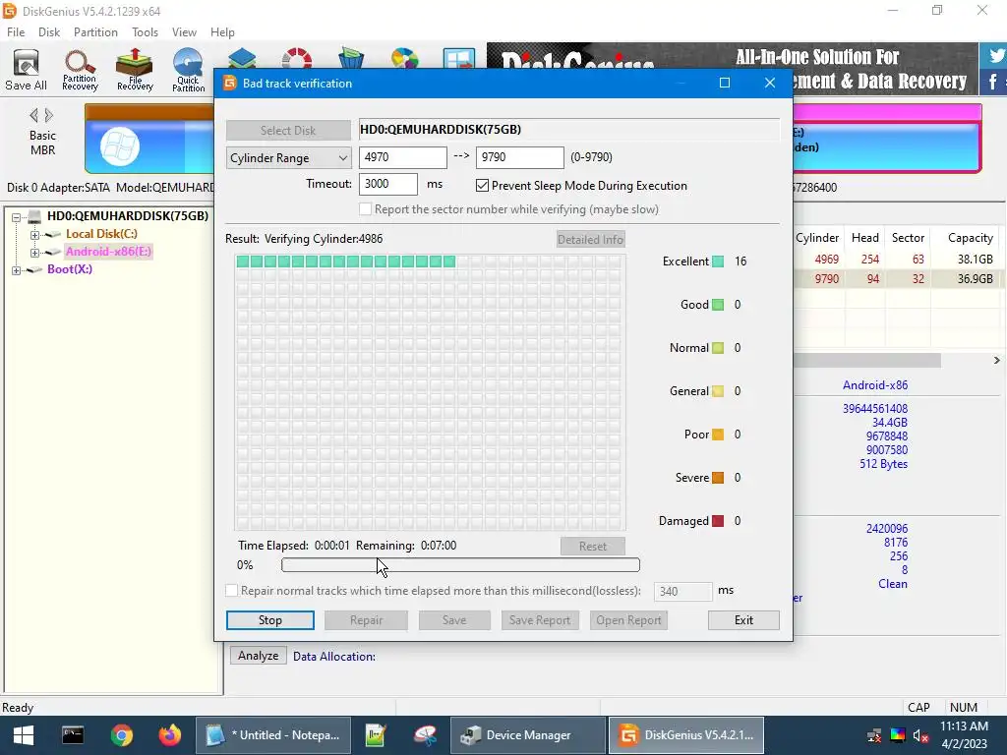Click the Timeout field showing 3000

pos(387,184)
